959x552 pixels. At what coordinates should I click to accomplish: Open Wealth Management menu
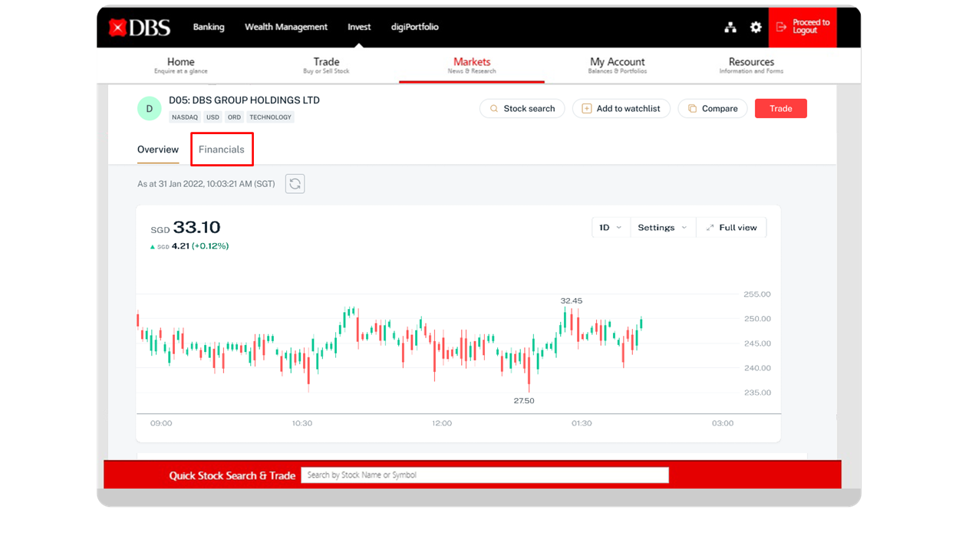[x=286, y=27]
